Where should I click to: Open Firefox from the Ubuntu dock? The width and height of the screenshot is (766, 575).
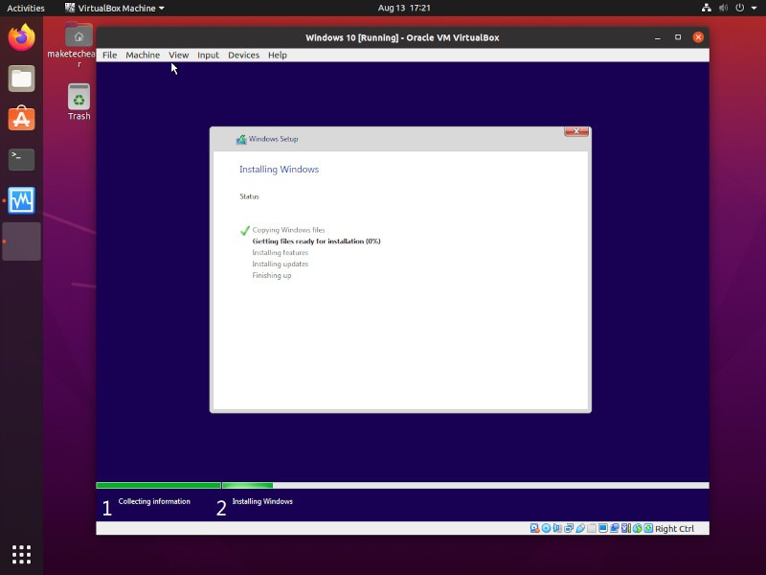tap(21, 37)
